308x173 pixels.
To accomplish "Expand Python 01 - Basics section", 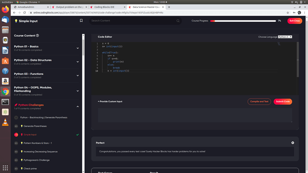I will [x=78, y=48].
